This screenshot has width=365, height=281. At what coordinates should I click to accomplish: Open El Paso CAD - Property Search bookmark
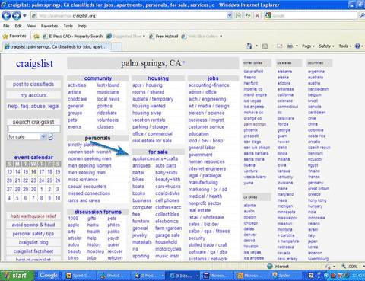click(73, 36)
